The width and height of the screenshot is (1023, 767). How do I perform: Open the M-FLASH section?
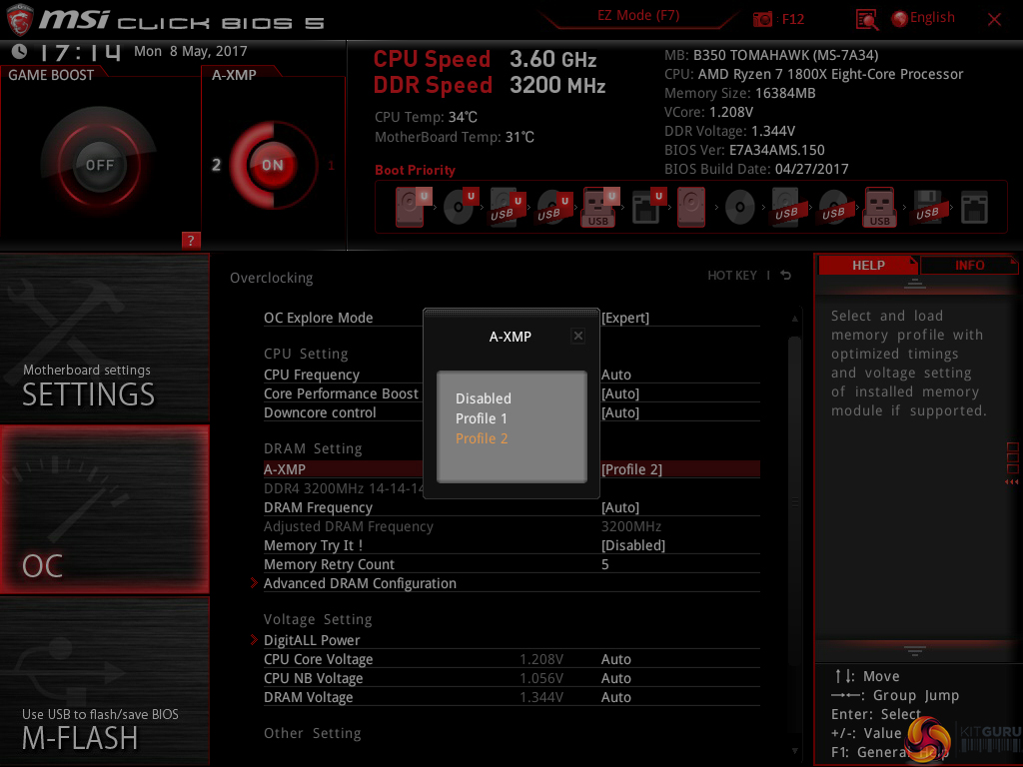(x=104, y=681)
